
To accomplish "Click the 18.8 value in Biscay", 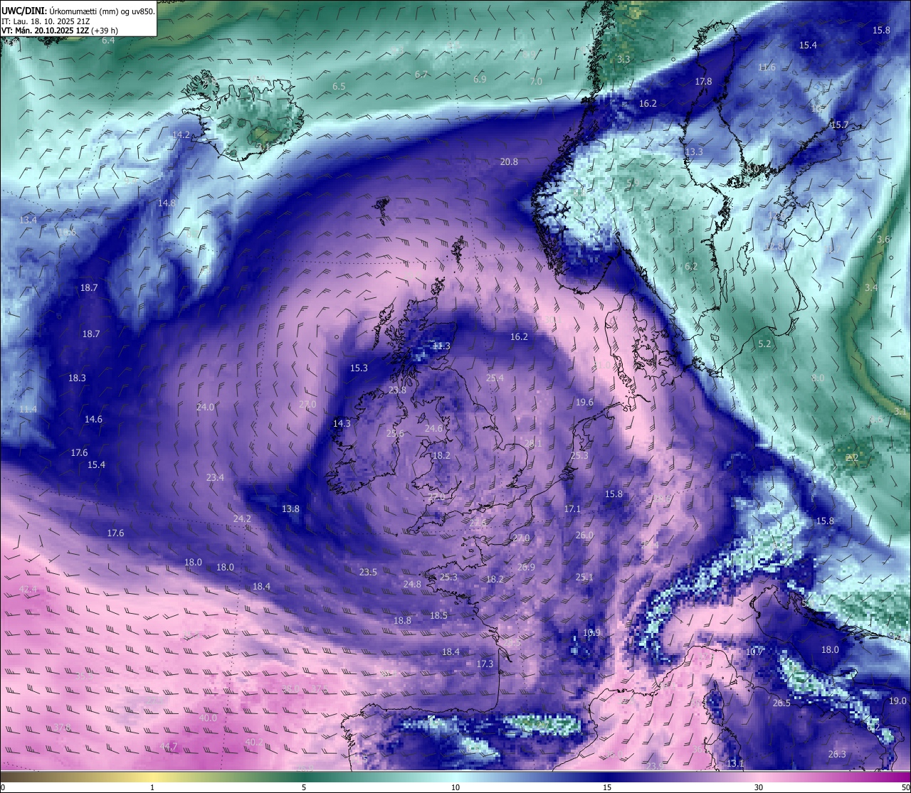I will click(x=402, y=620).
